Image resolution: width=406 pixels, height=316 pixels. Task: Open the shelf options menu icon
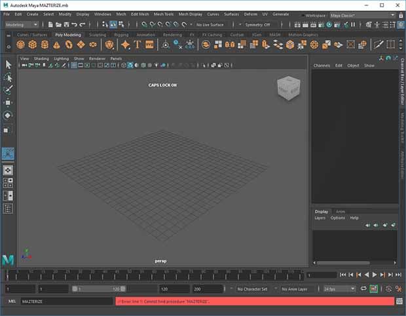point(9,47)
